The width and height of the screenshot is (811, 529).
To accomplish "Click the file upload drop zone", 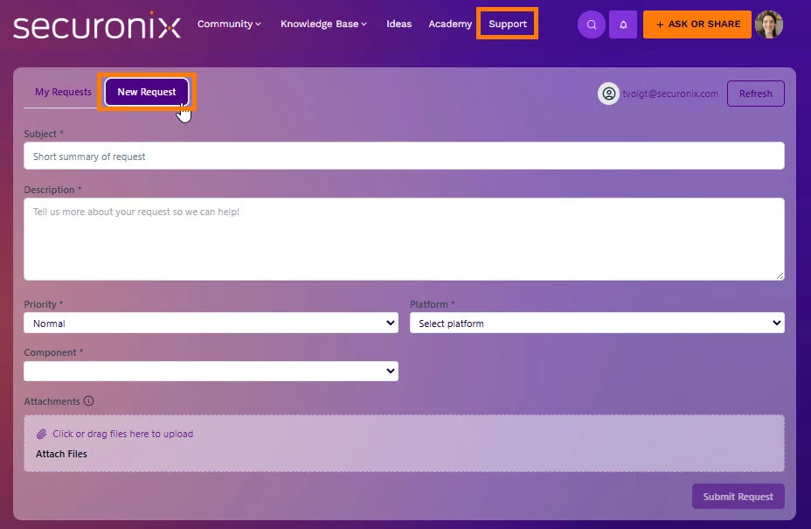I will tap(404, 443).
